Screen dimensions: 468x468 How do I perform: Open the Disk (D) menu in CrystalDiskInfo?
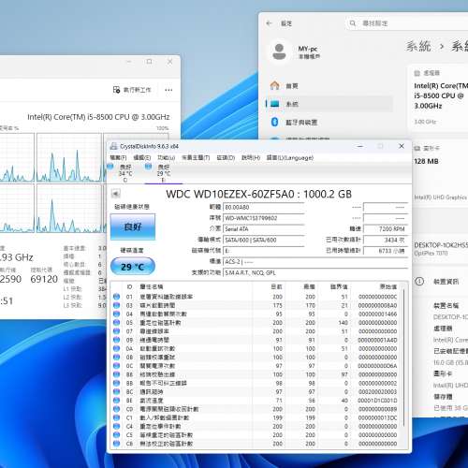click(226, 157)
